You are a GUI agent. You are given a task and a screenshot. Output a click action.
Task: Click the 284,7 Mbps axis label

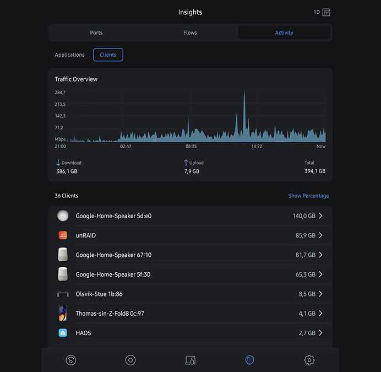(60, 93)
